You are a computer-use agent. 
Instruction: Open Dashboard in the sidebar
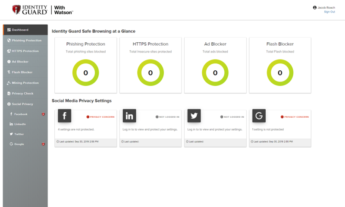[20, 30]
